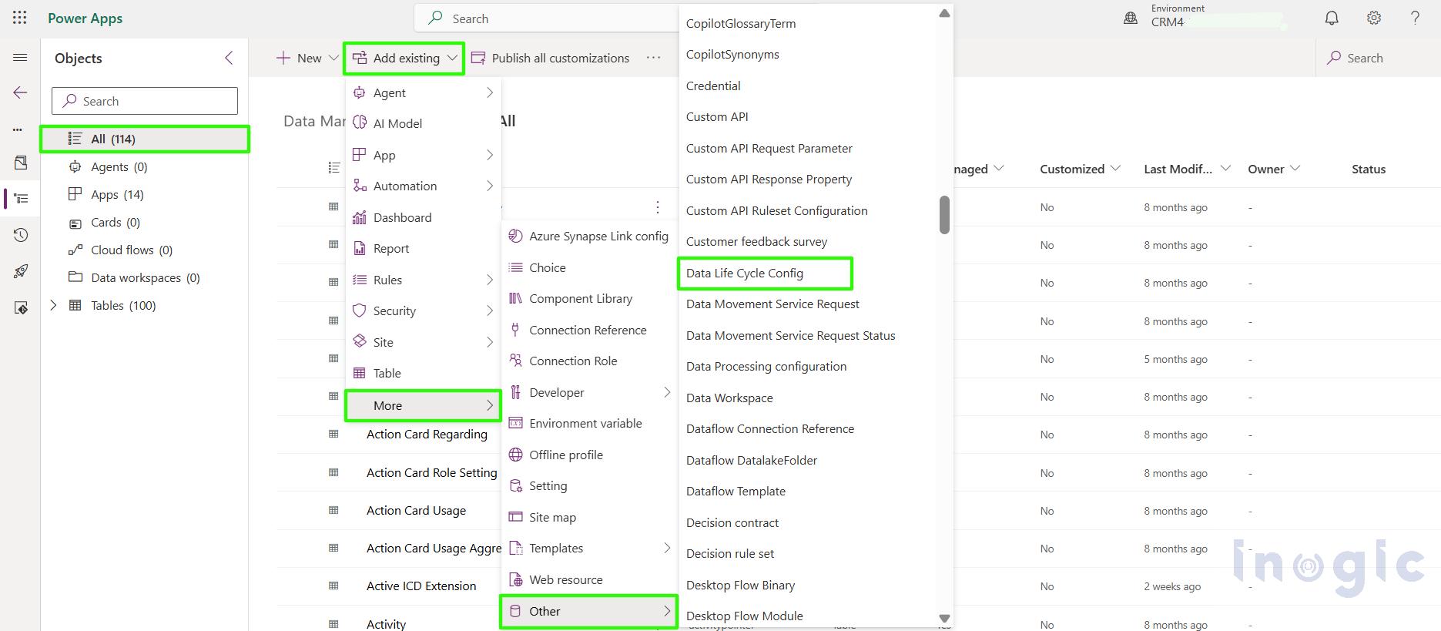Click the scroll up arrow in list
This screenshot has height=631, width=1441.
[x=944, y=13]
